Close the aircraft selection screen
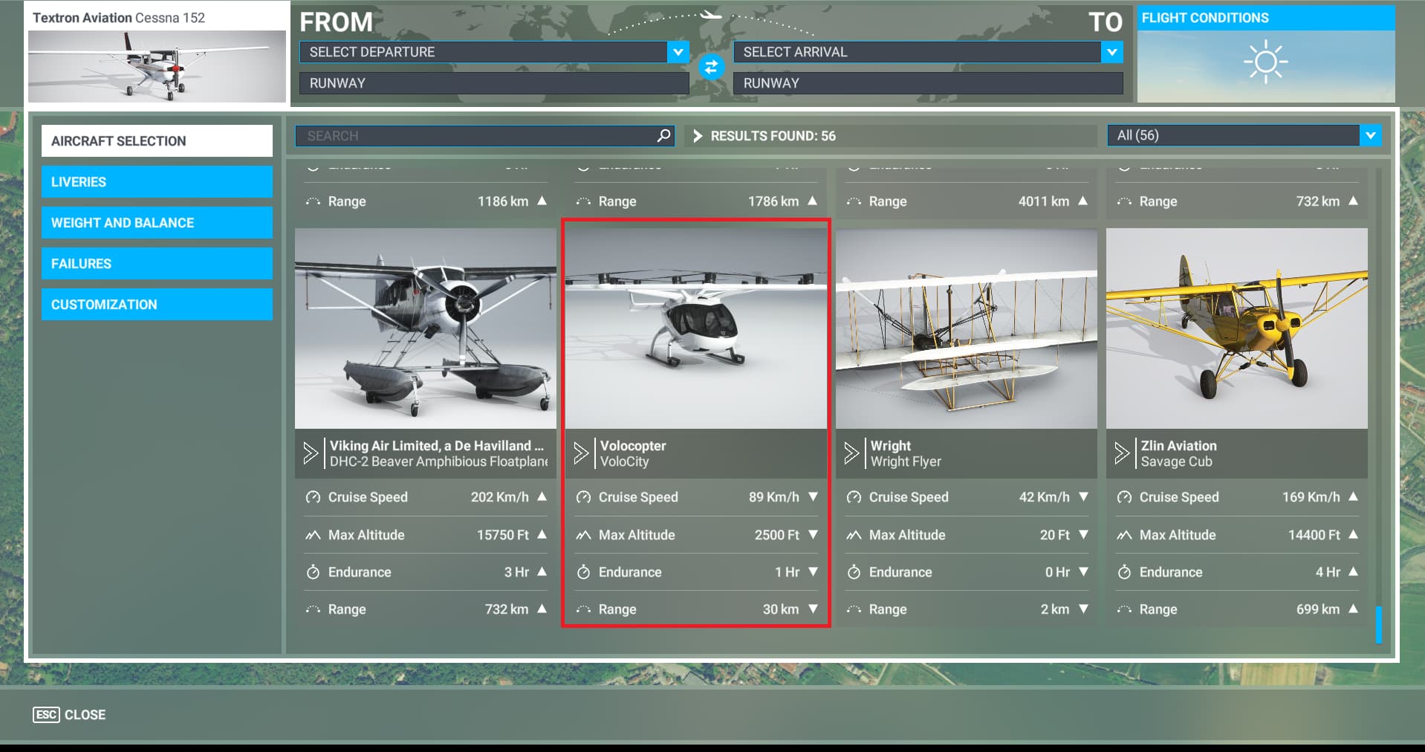1425x752 pixels. (x=69, y=715)
